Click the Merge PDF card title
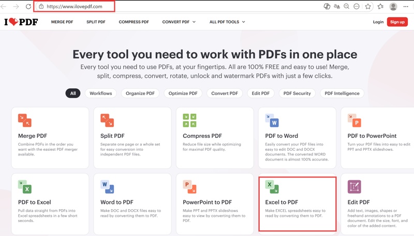The width and height of the screenshot is (414, 236). 33,136
